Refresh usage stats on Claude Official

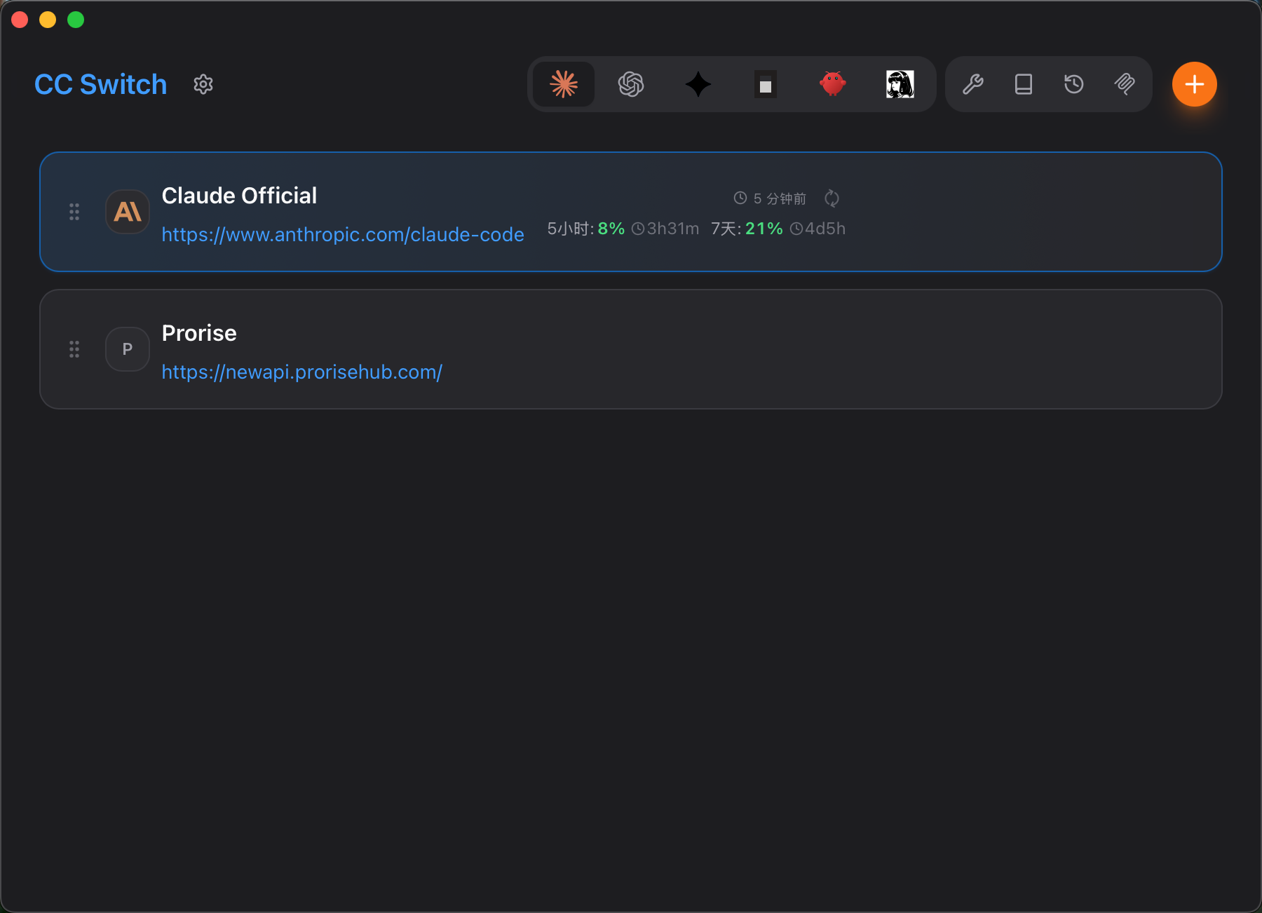click(x=832, y=198)
